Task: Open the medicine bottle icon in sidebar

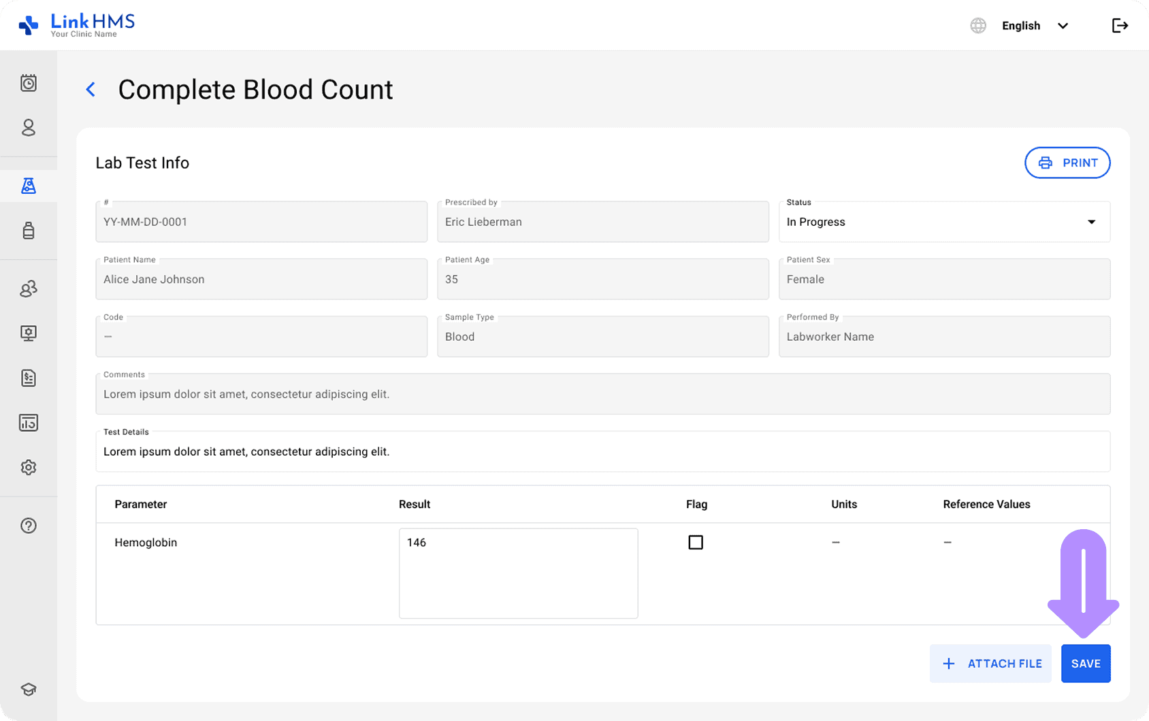Action: [x=28, y=231]
